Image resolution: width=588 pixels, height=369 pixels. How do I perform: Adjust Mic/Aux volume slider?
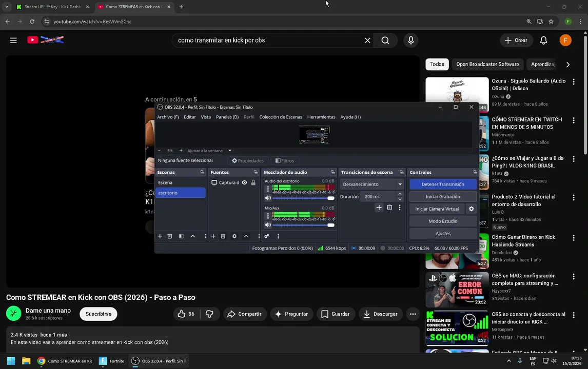[x=303, y=225]
